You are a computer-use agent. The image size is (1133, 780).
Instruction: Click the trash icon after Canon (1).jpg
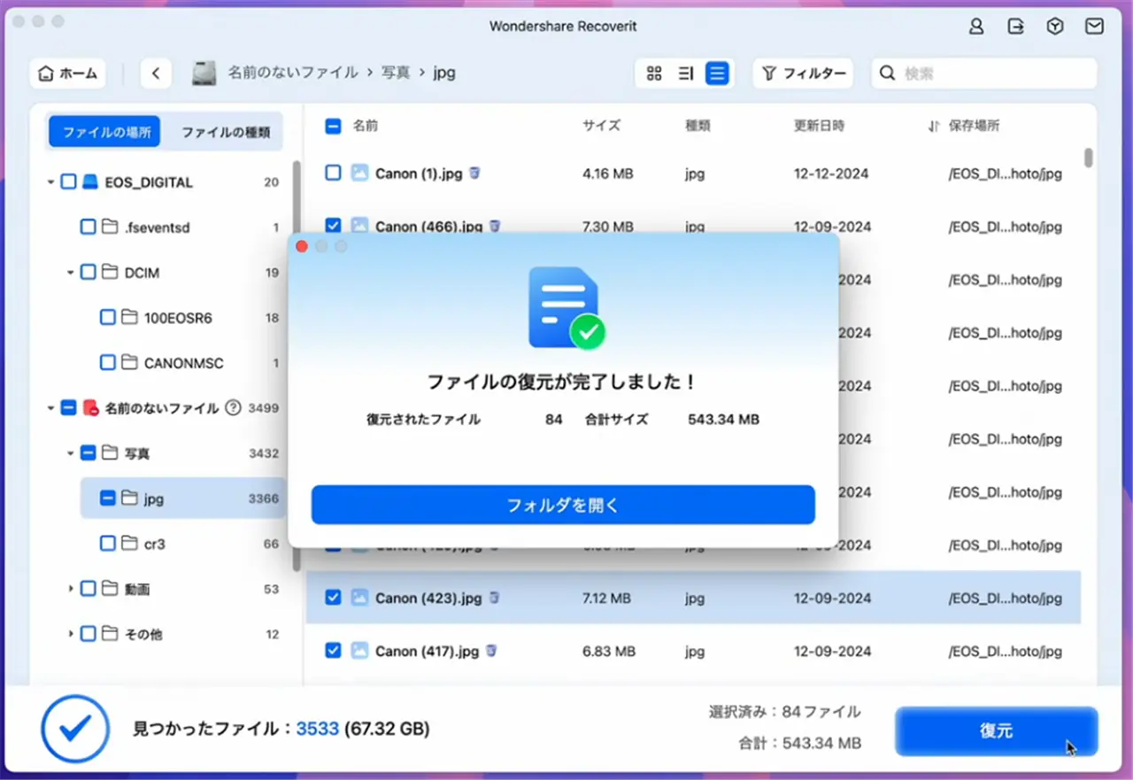click(x=474, y=173)
